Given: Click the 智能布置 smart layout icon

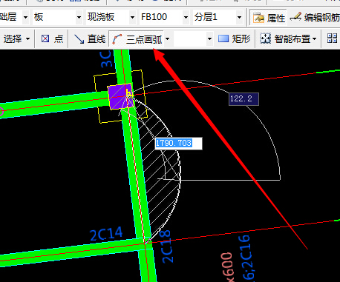Looking at the screenshot, I should click(266, 38).
